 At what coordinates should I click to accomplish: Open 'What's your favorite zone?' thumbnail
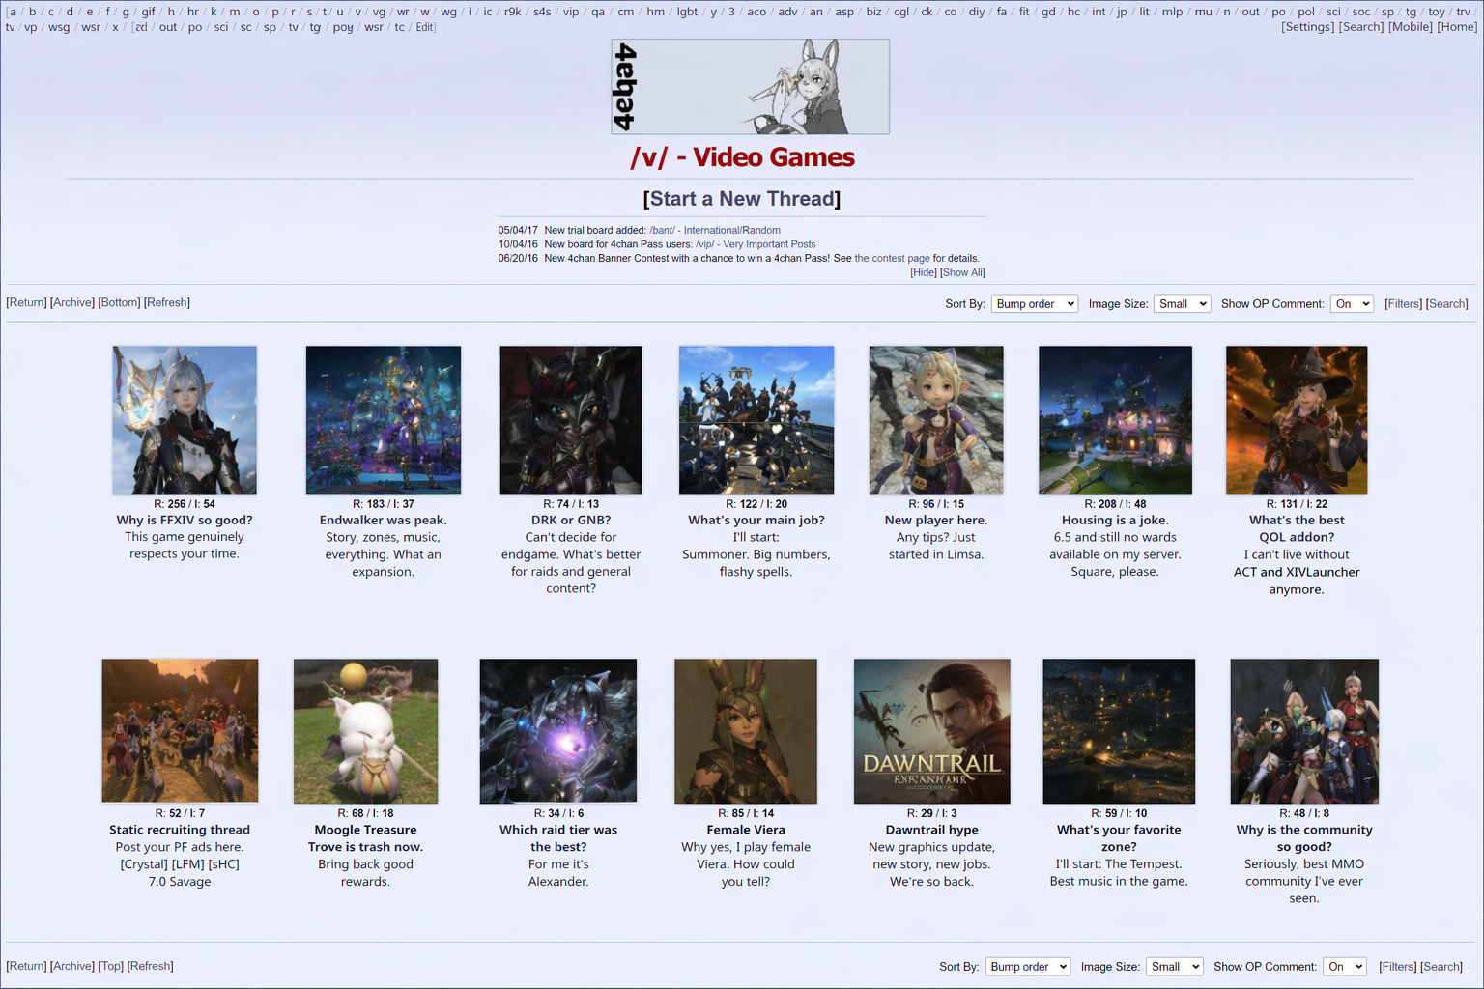pos(1119,731)
